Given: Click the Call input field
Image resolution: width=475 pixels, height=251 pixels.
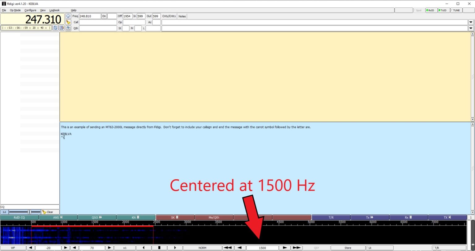Looking at the screenshot, I should pos(98,22).
